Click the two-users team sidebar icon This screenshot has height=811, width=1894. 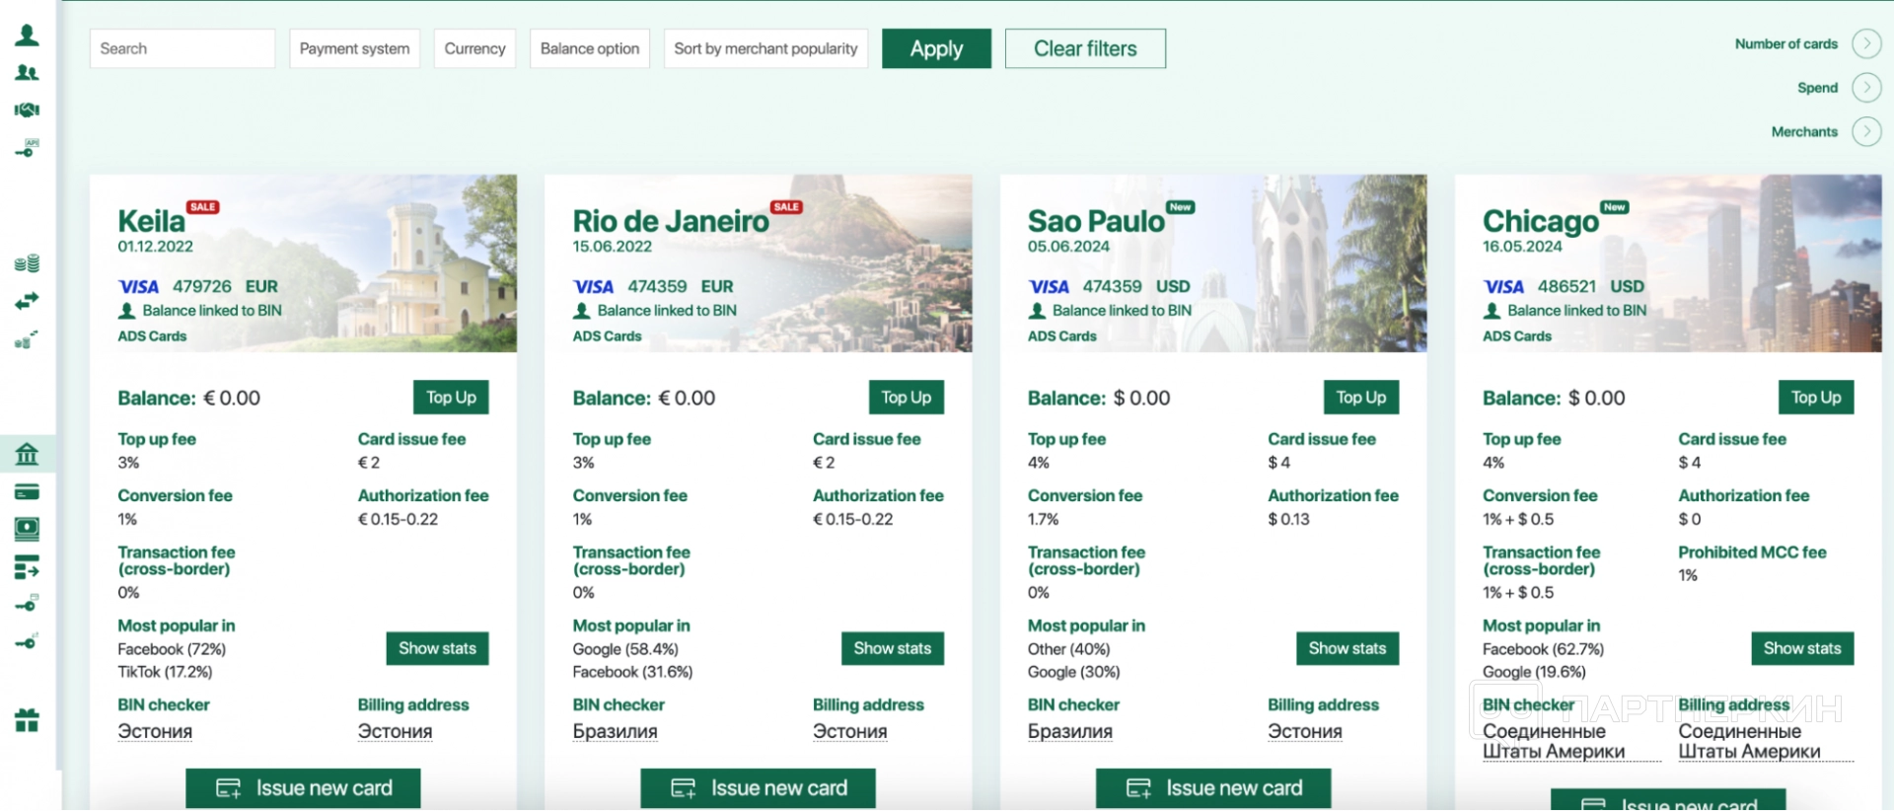pos(28,73)
